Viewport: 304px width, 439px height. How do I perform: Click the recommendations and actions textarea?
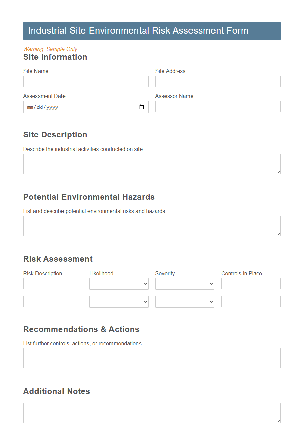pos(152,358)
